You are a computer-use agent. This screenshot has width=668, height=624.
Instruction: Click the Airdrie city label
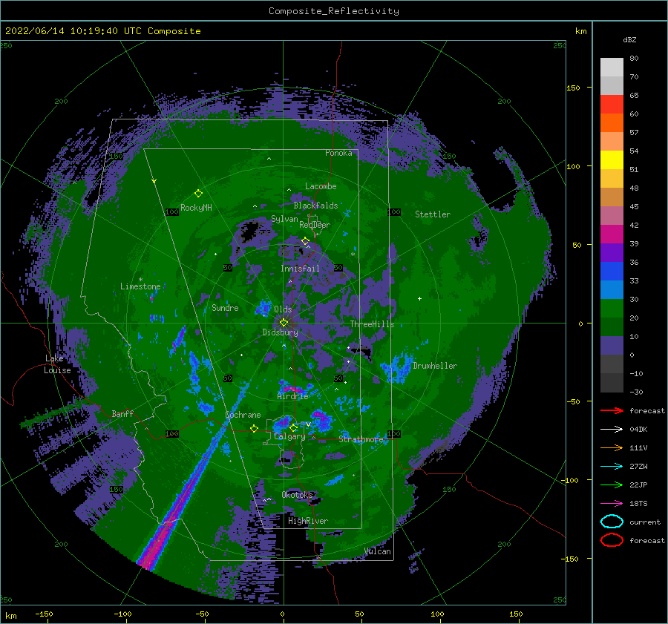point(292,396)
